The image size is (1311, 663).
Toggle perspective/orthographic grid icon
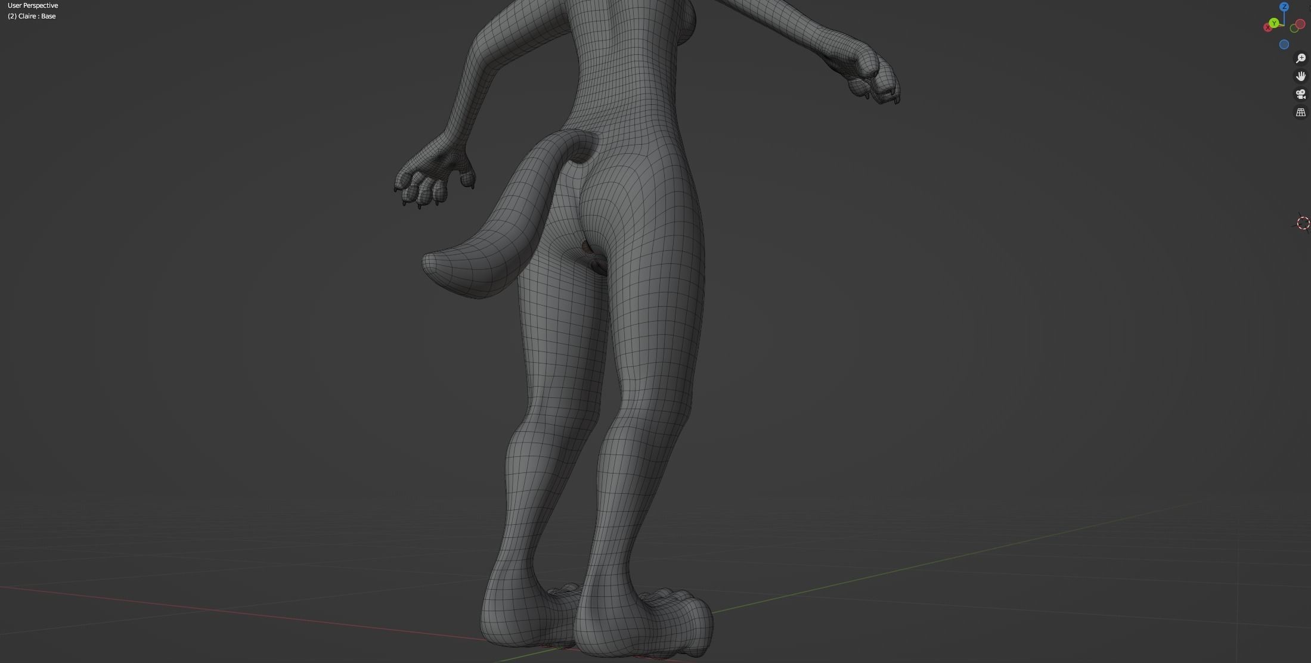pyautogui.click(x=1301, y=112)
